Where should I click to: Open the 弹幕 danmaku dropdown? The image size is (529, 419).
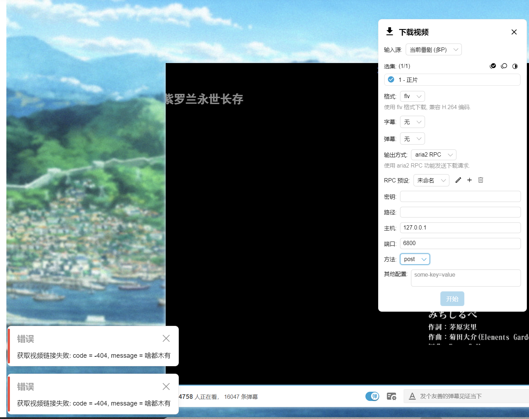click(413, 139)
